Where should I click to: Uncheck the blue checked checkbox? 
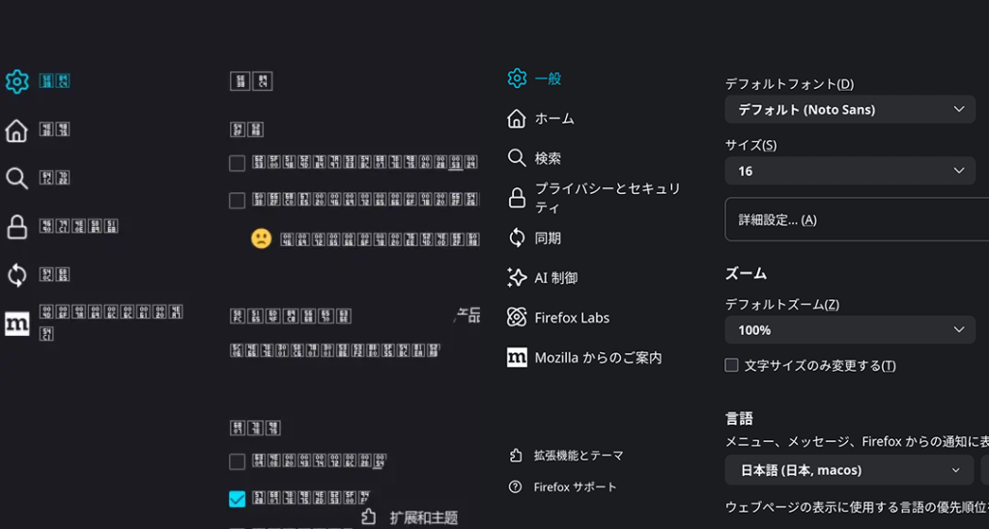[237, 499]
